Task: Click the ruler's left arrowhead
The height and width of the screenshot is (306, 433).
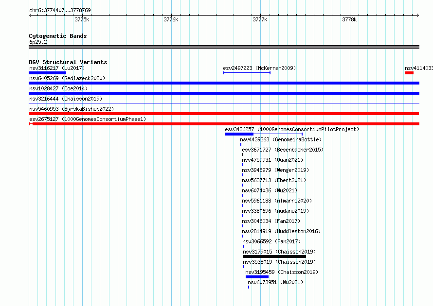Action: [30, 16]
